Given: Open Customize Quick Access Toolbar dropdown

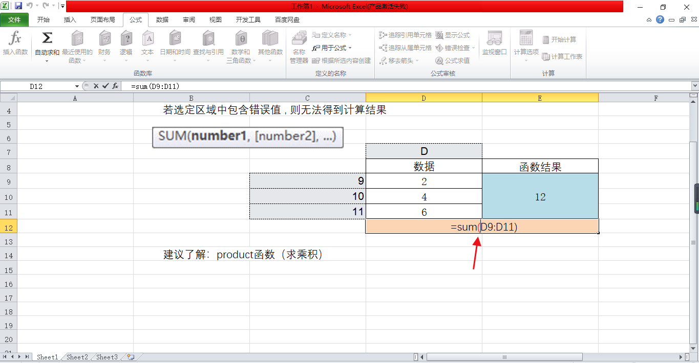Looking at the screenshot, I should 62,7.
